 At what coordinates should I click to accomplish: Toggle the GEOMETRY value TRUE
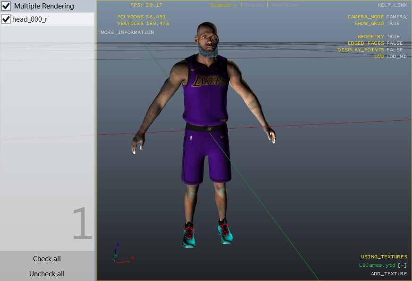393,36
